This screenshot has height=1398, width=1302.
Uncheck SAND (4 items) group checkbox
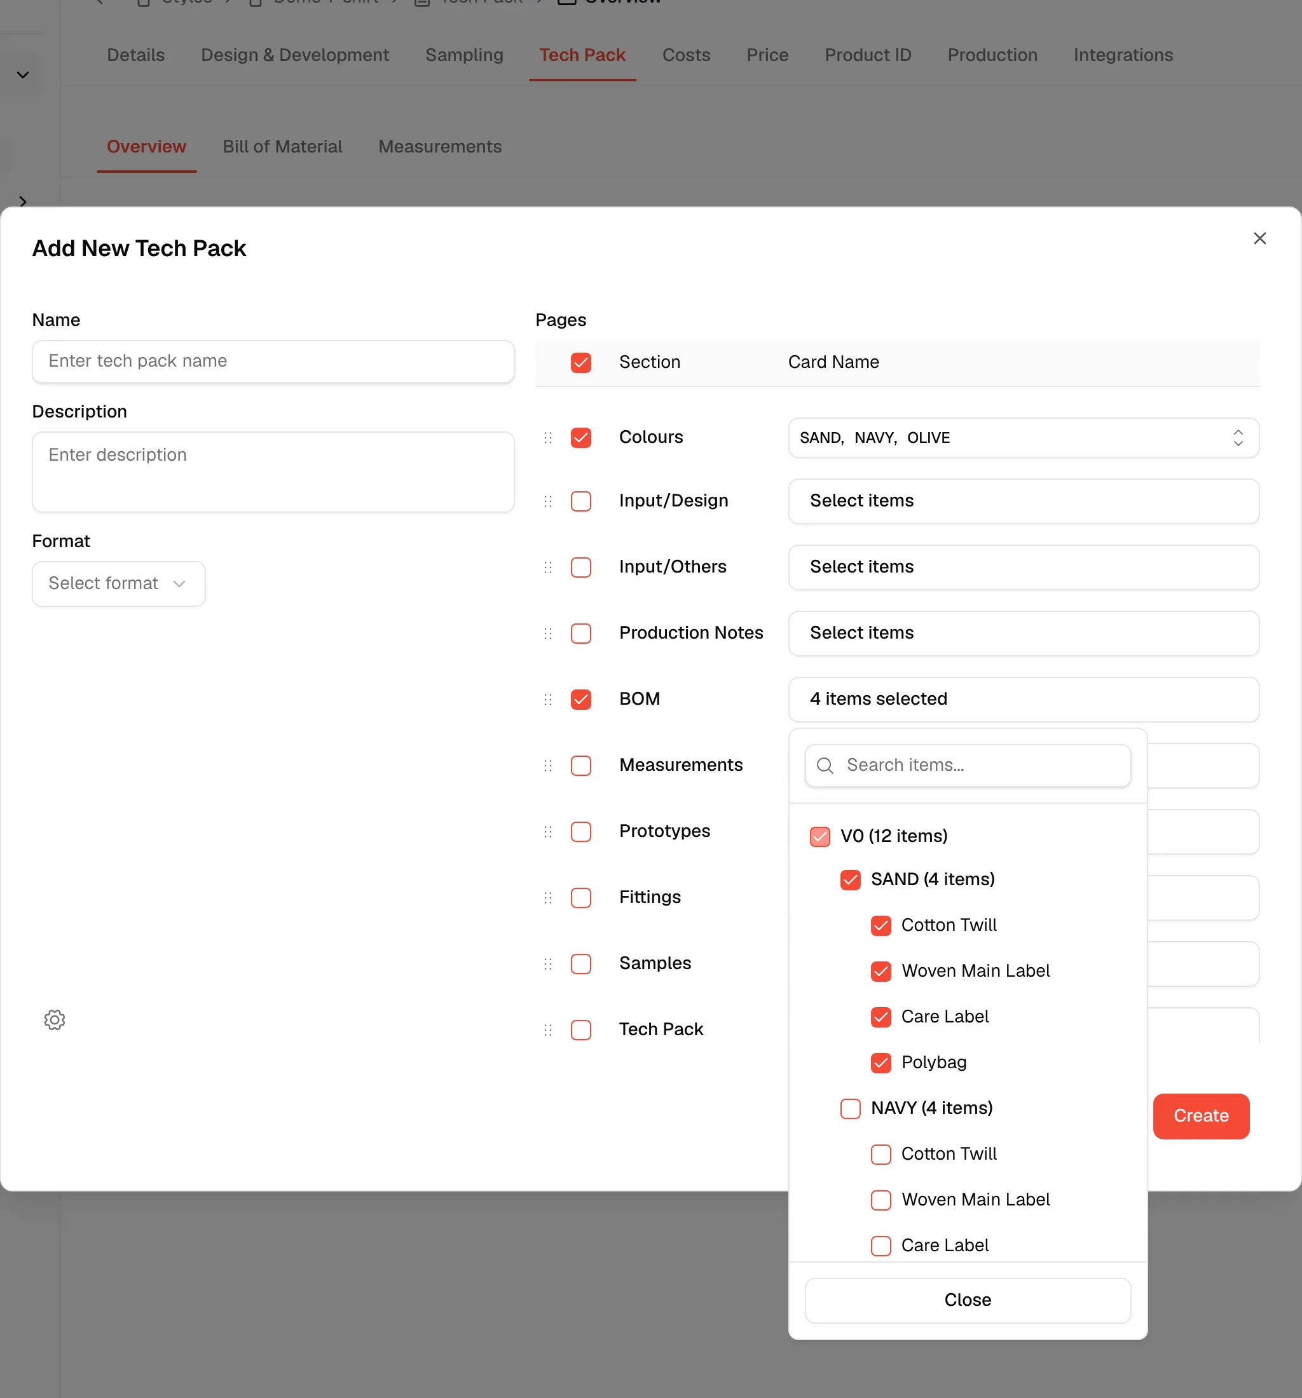(851, 879)
